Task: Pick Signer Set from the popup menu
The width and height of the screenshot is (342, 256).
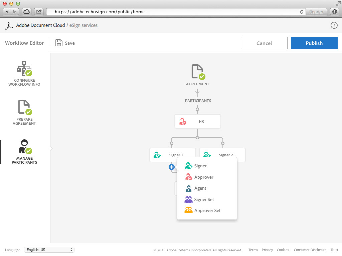Action: tap(204, 200)
